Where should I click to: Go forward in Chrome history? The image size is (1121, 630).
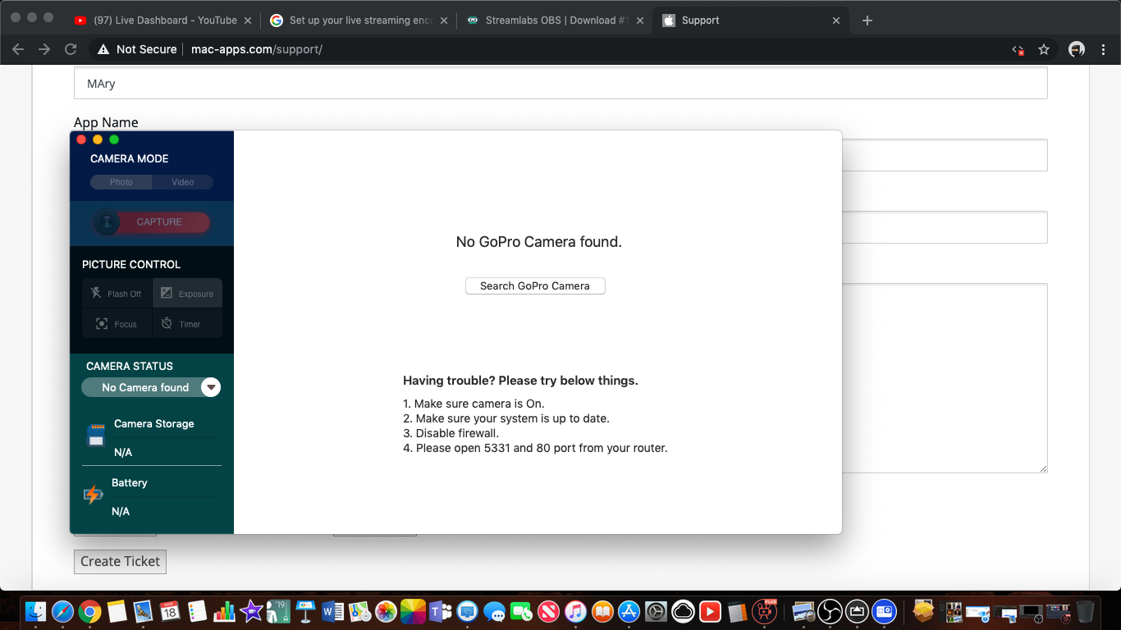(44, 49)
